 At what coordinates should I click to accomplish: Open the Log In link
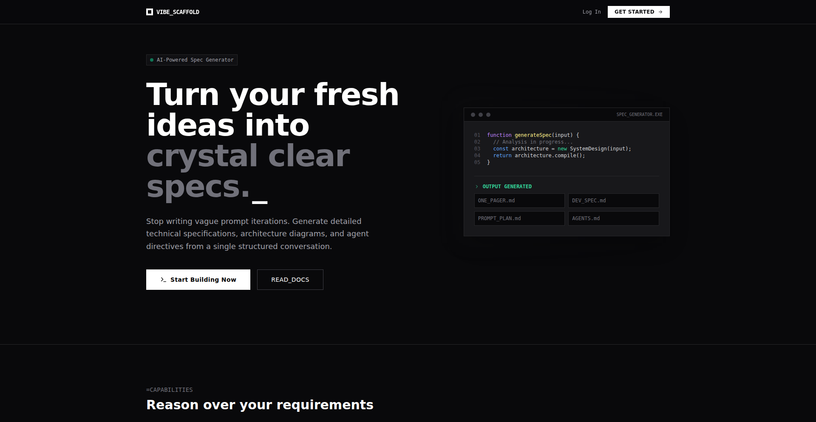point(591,12)
